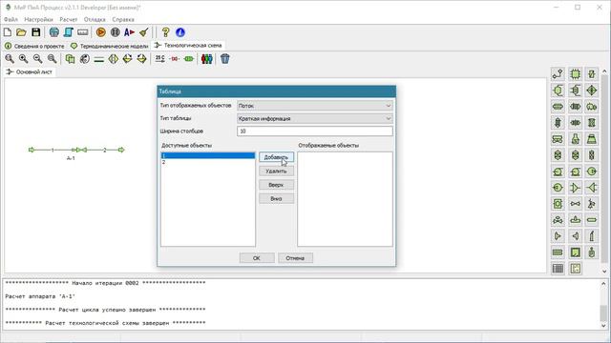Switch to the 'Термодинамические модели' tab
Viewport: 611px width, 343px height.
[x=110, y=46]
